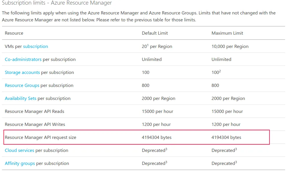This screenshot has height=173, width=288.
Task: Click the 'Subscription limits - Azure Resource Manager' heading
Action: point(57,3)
